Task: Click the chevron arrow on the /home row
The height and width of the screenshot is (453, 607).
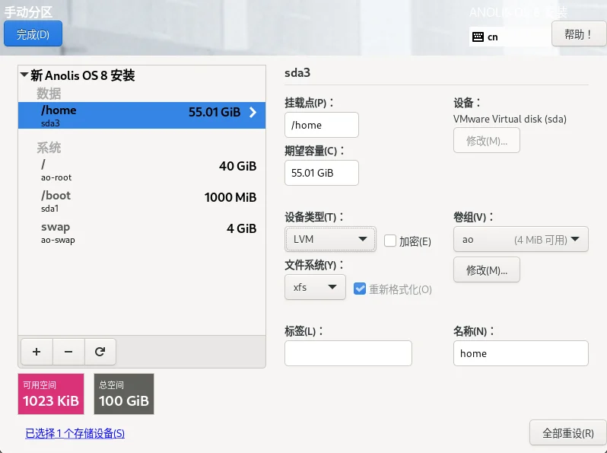Action: [x=253, y=113]
